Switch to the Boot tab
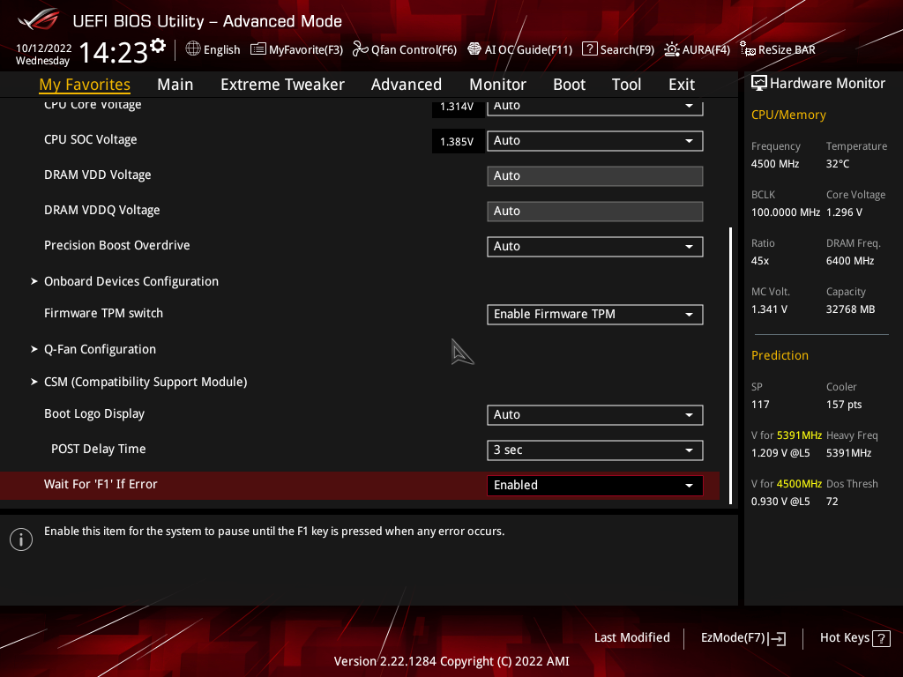The height and width of the screenshot is (677, 903). (x=569, y=85)
